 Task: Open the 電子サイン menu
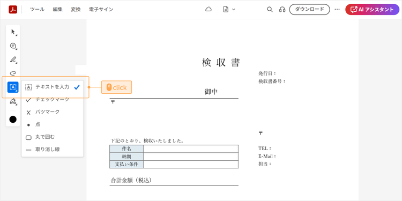[x=101, y=10]
